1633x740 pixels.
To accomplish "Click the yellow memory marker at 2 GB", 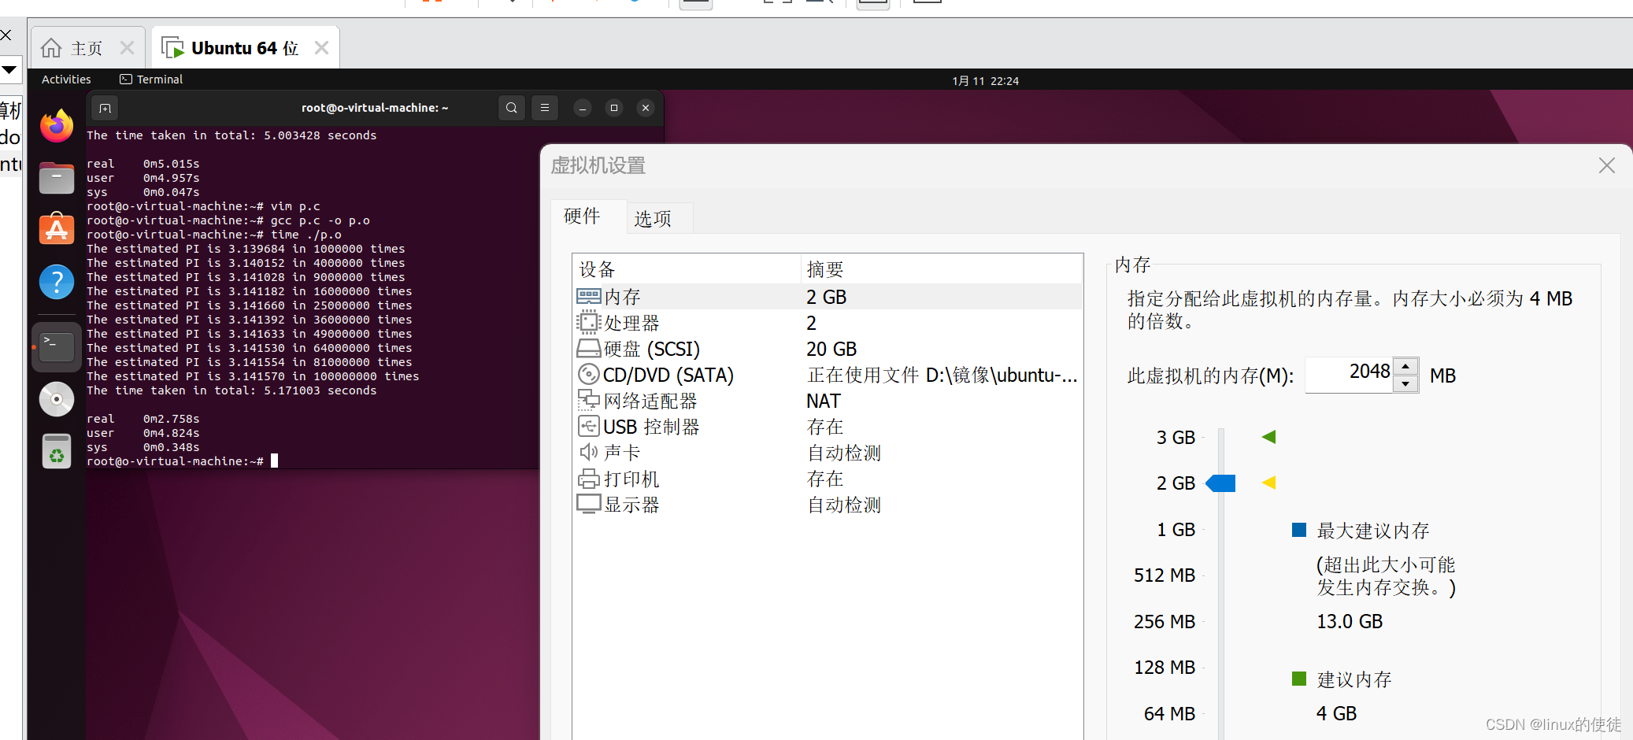I will pyautogui.click(x=1268, y=483).
